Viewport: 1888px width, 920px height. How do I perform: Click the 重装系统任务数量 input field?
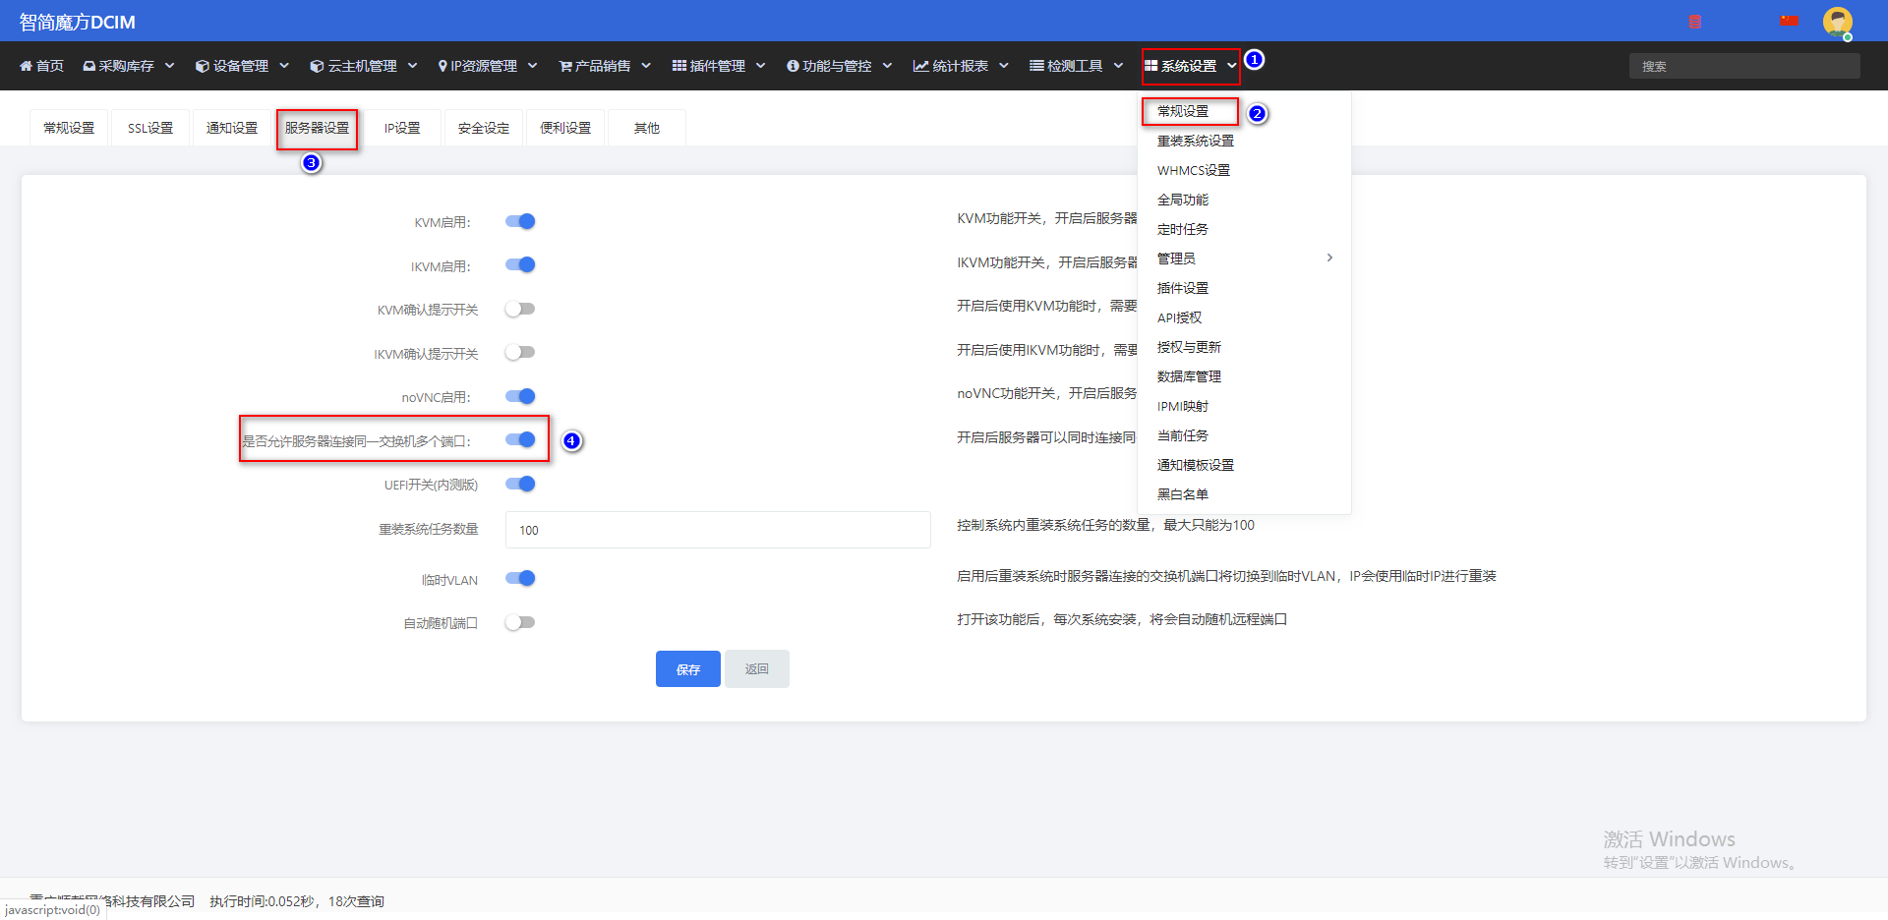[718, 530]
